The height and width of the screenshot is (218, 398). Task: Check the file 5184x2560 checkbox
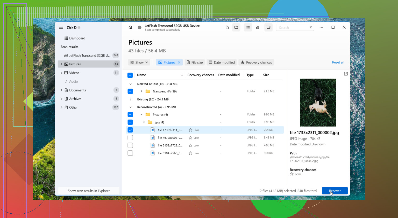(x=130, y=153)
